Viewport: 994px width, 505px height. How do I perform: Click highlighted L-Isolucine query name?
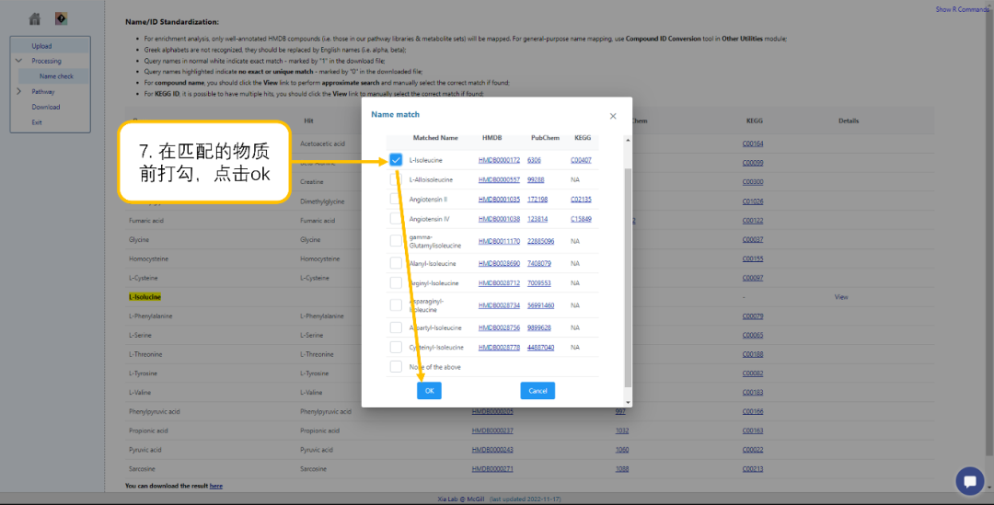[x=144, y=296]
